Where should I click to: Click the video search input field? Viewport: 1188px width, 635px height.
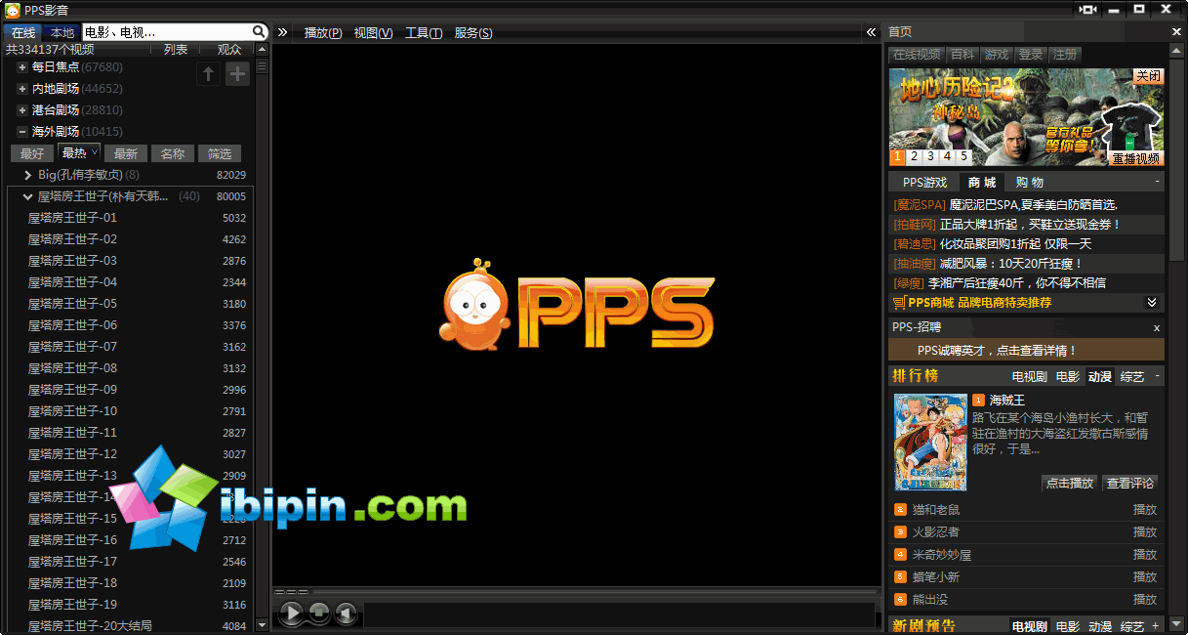click(x=166, y=32)
